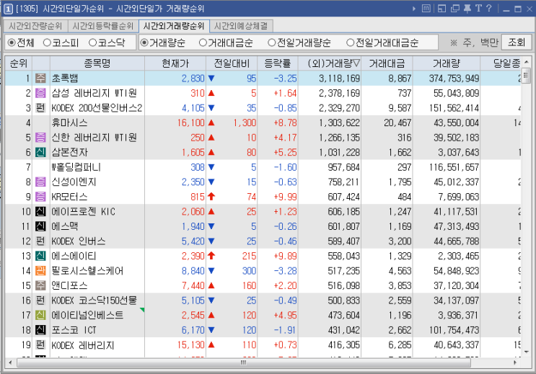Click the duplicate window icon in title bar
This screenshot has width=536, height=374.
coord(455,9)
